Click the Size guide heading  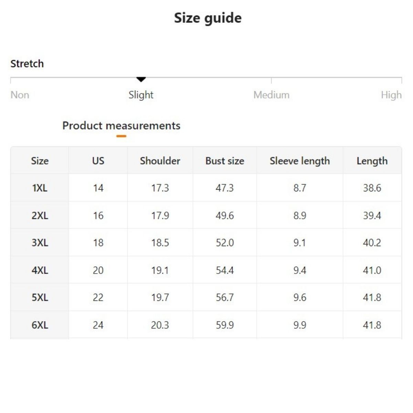(208, 18)
